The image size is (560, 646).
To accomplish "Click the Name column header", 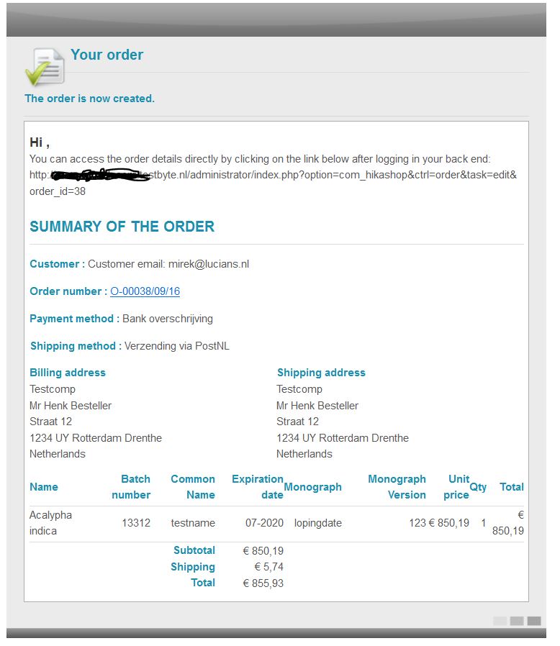I will [44, 487].
